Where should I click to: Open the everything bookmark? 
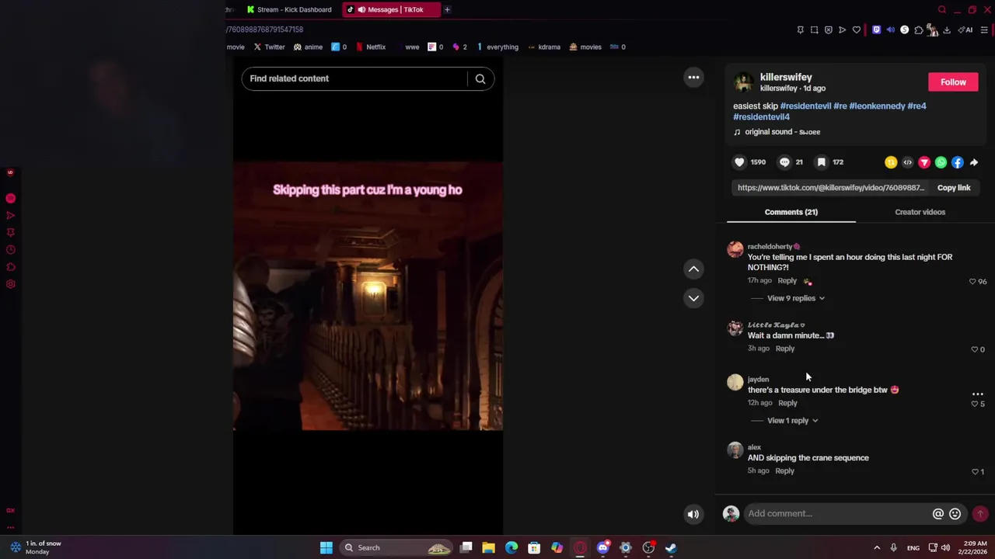coord(497,47)
